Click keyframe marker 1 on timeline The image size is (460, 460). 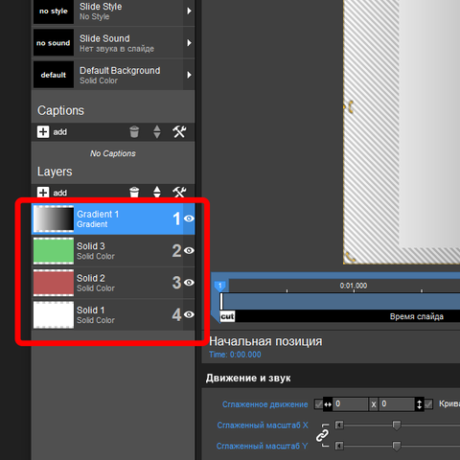(x=219, y=286)
